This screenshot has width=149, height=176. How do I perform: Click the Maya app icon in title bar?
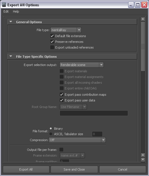(x=4, y=5)
